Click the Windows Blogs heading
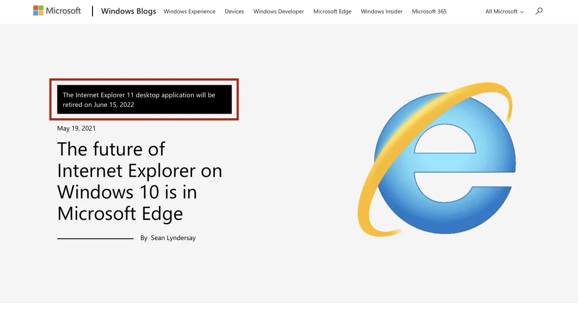Screen dimensions: 578x325 [x=128, y=11]
